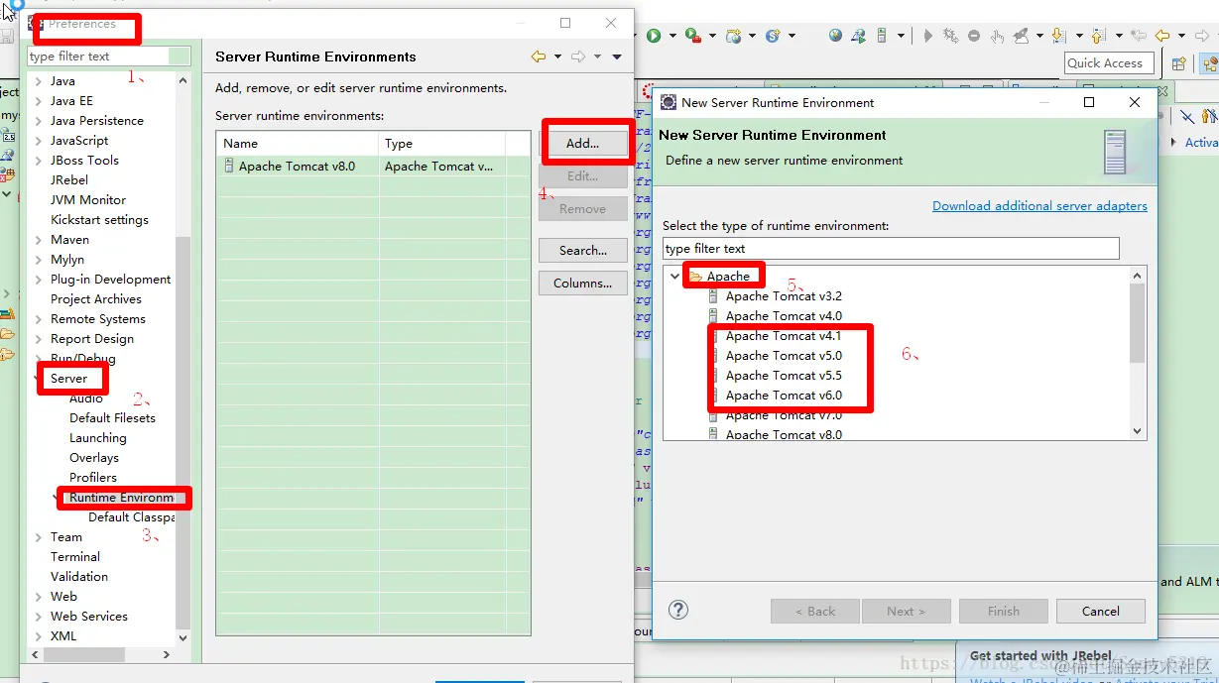The width and height of the screenshot is (1219, 683).
Task: Expand the Remote Systems node
Action: [x=38, y=319]
